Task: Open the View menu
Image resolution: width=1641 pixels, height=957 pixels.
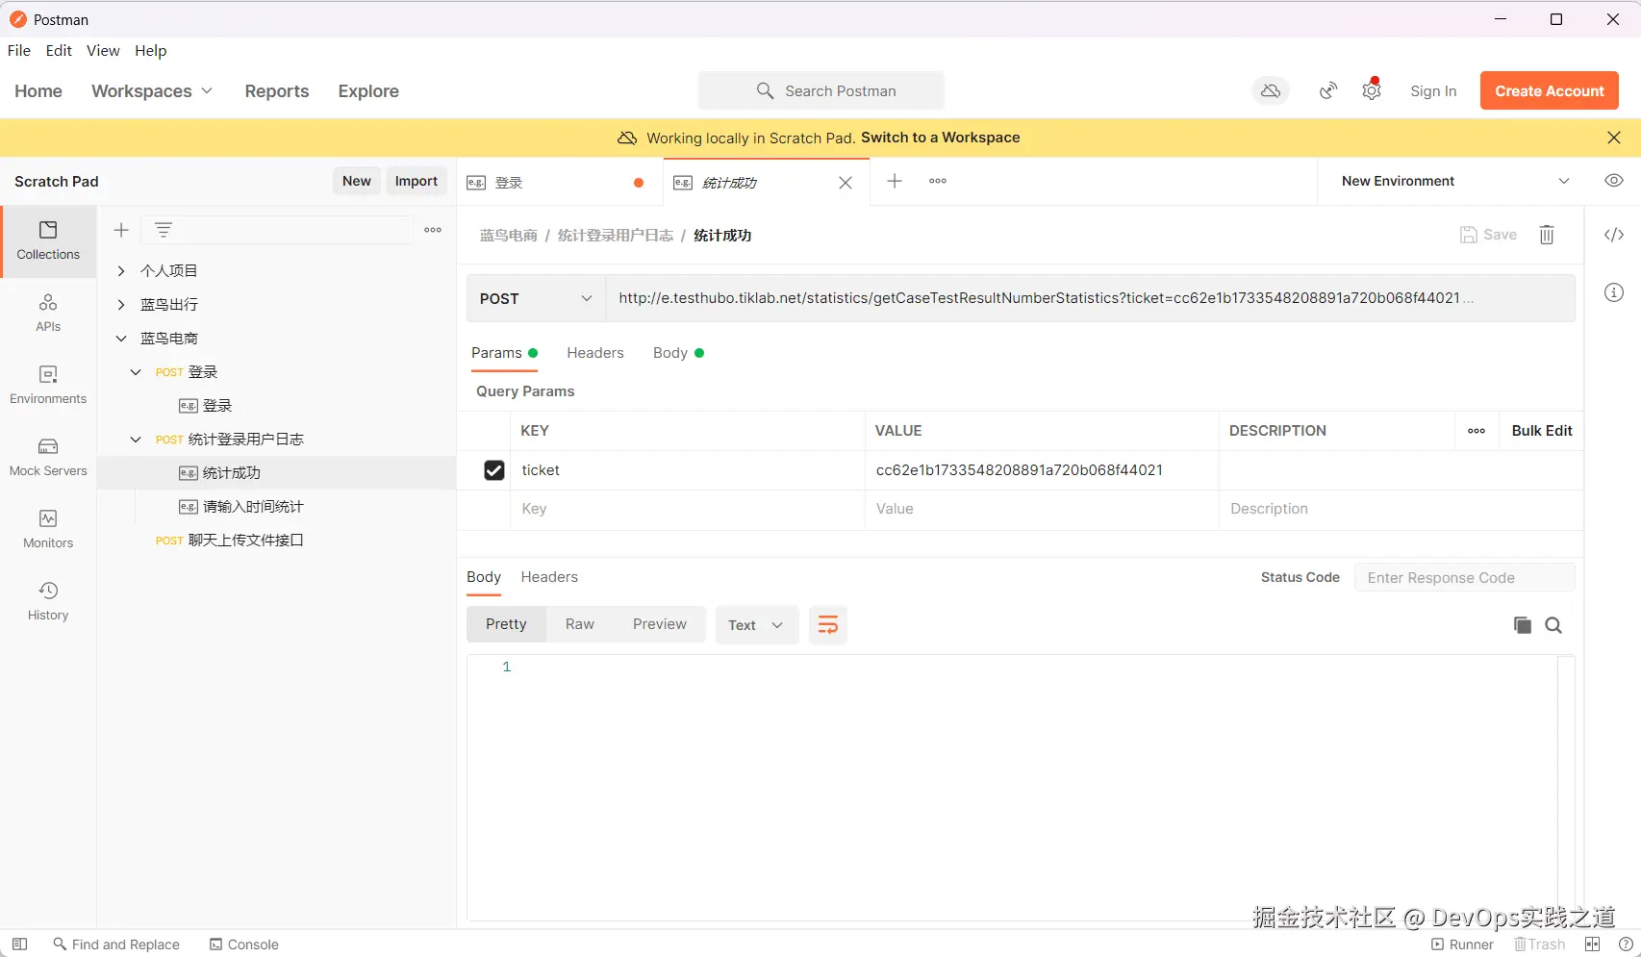Action: point(103,51)
